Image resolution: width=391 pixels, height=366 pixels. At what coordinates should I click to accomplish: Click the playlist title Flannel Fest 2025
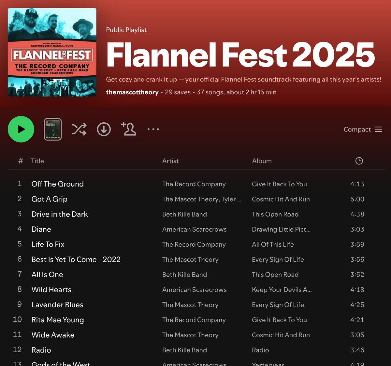[240, 54]
